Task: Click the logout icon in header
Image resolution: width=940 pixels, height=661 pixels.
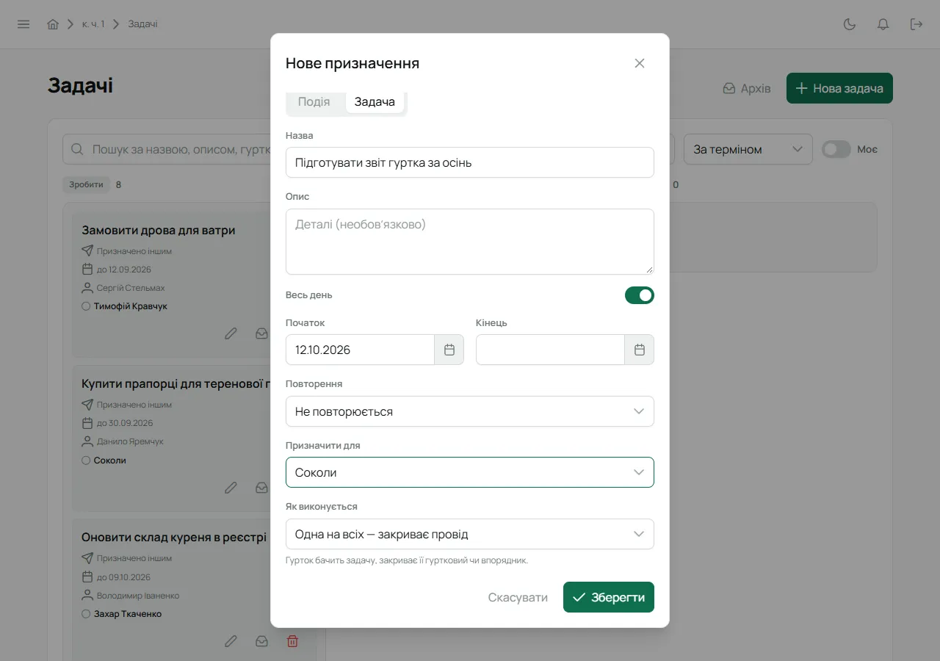Action: [x=916, y=24]
